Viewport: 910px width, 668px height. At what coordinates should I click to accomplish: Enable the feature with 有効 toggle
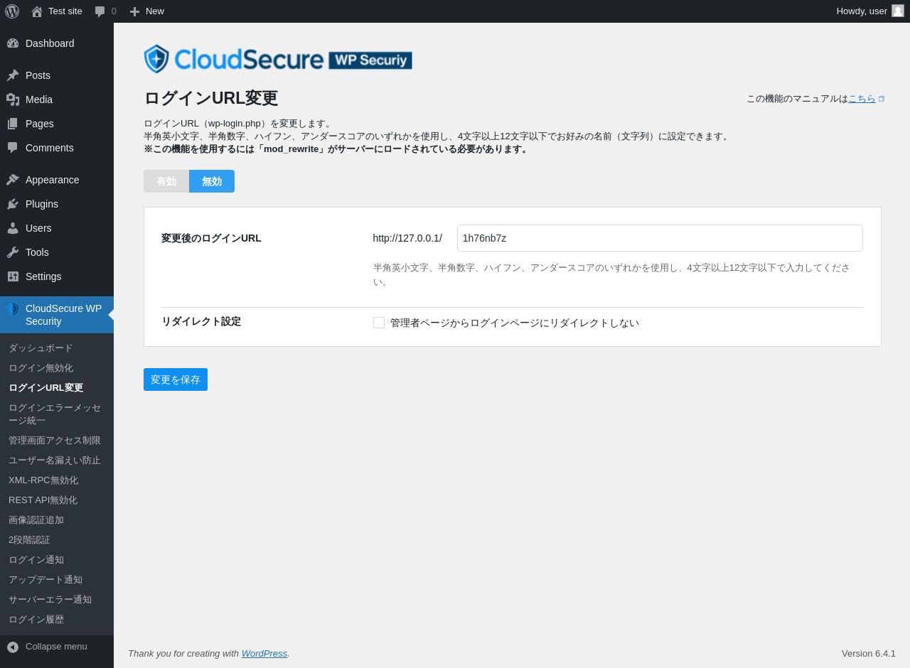(166, 181)
